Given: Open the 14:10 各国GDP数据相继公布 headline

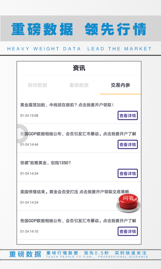Looking at the screenshot, I should (78, 221).
